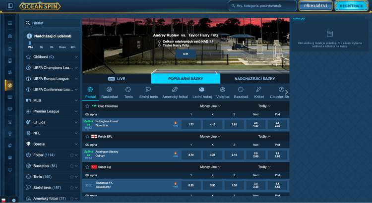Viewport: 372px width, 203px height.
Task: Favorite the Pohár EFL league star
Action: click(x=87, y=137)
